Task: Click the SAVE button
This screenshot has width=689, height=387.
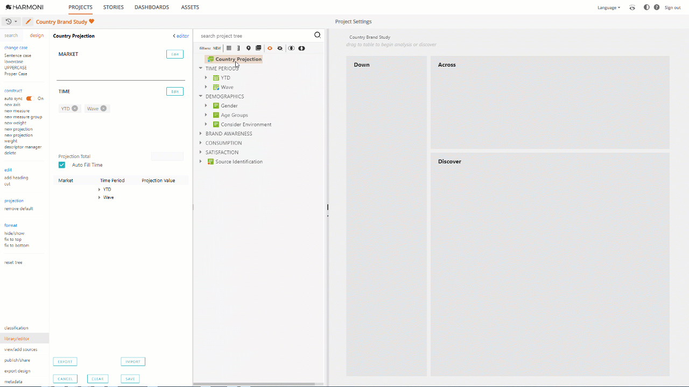Action: point(130,379)
